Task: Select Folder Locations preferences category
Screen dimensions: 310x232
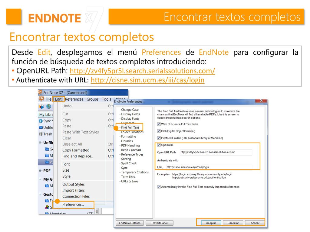Action: 132,132
